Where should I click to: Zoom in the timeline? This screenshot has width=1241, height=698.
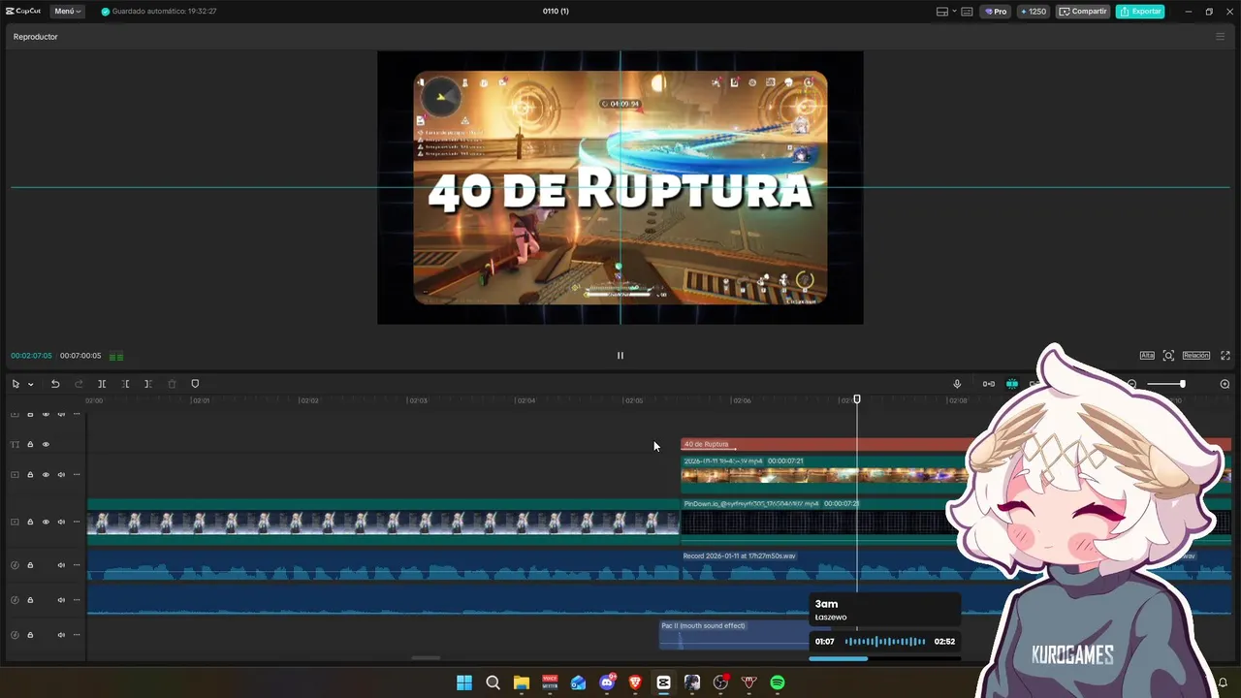click(1225, 384)
